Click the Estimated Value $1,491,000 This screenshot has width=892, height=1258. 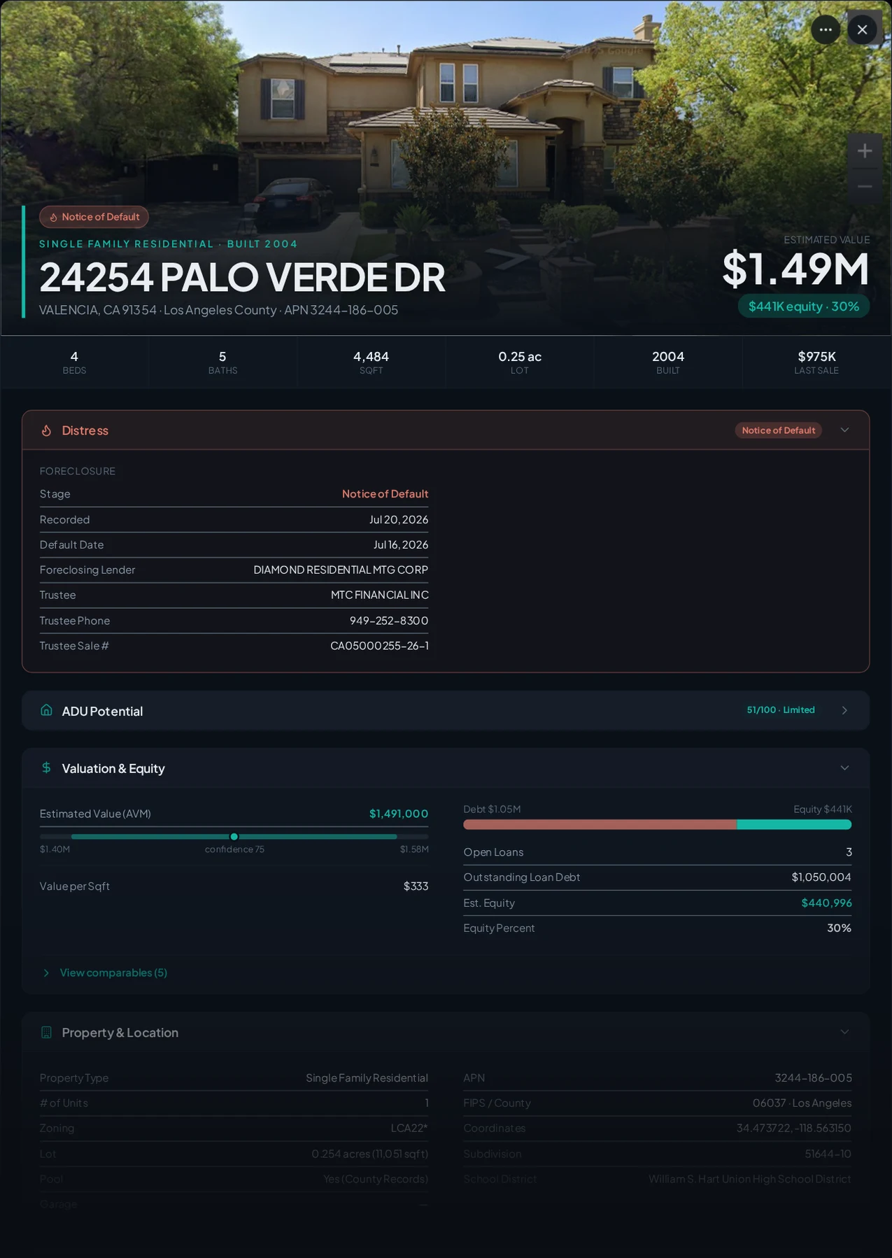399,814
